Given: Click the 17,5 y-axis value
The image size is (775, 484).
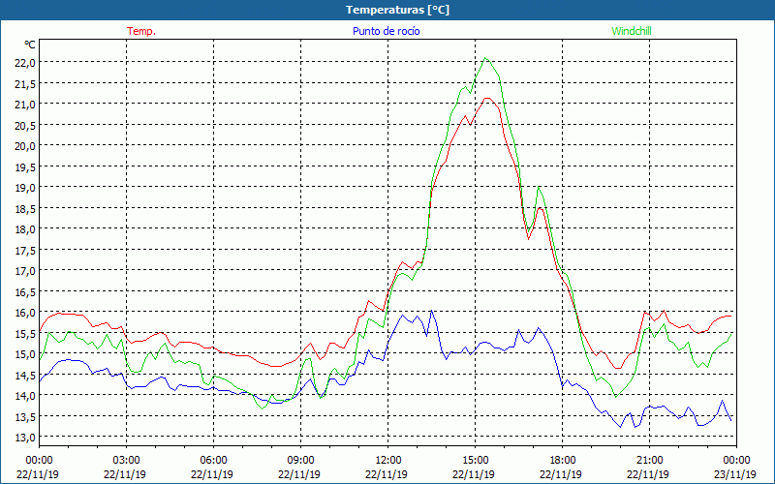Looking at the screenshot, I should pyautogui.click(x=25, y=251).
